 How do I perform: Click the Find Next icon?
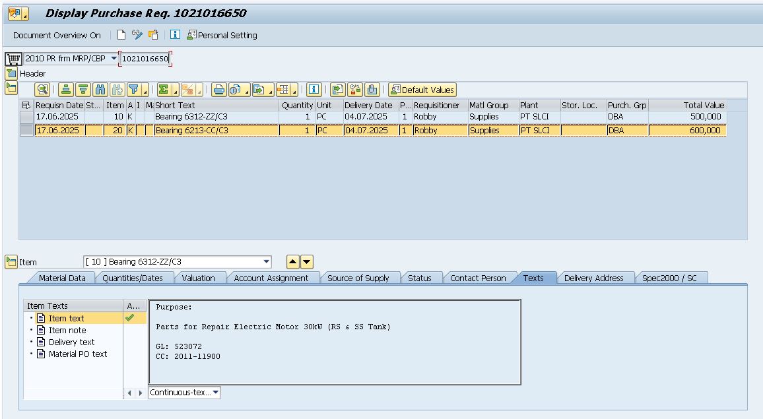pyautogui.click(x=117, y=90)
